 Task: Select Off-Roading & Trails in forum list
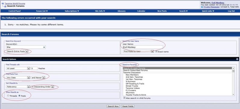click(x=177, y=84)
